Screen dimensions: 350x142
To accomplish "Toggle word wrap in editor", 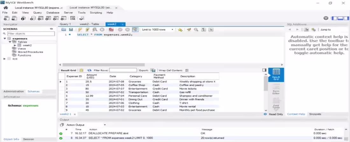I will 211,29.
